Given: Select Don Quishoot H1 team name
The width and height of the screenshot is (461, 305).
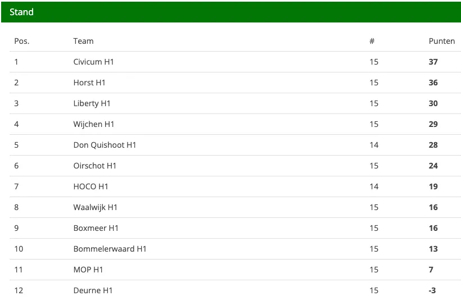Looking at the screenshot, I should click(105, 145).
